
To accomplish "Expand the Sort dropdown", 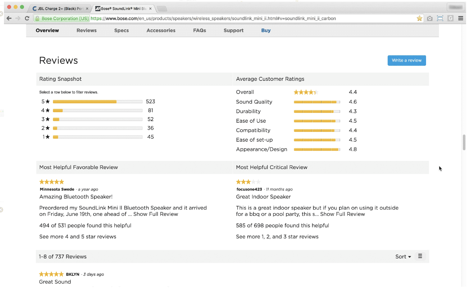I will pos(403,257).
